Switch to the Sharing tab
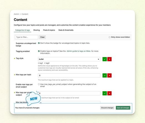This screenshot has width=145, height=123. [36, 30]
